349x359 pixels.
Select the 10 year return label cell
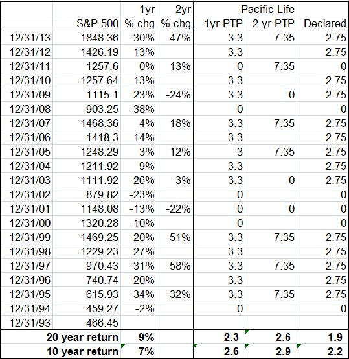(x=61, y=351)
